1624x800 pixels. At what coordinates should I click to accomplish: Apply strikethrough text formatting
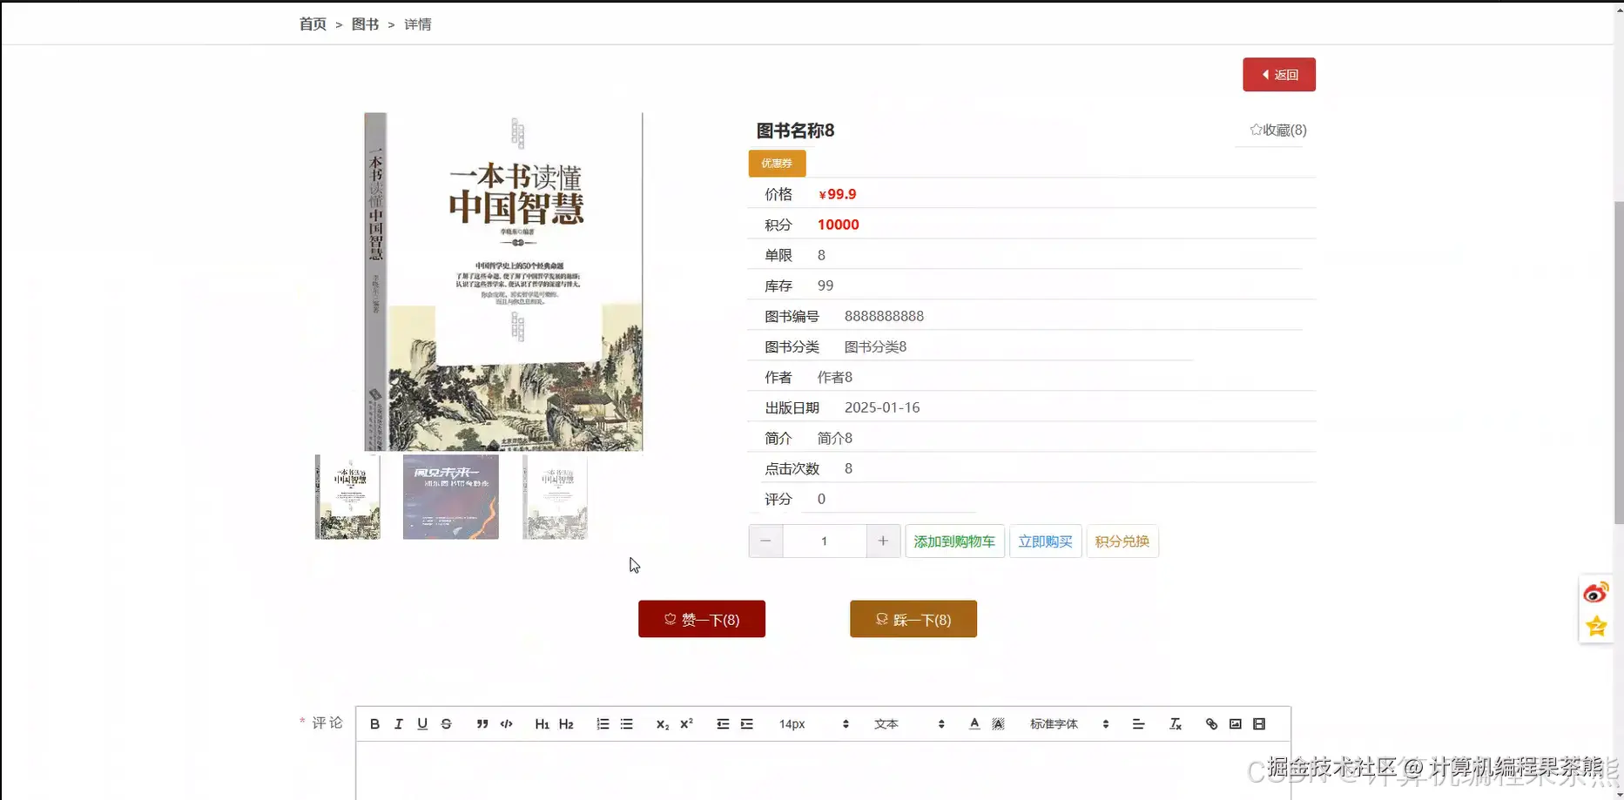coord(446,723)
